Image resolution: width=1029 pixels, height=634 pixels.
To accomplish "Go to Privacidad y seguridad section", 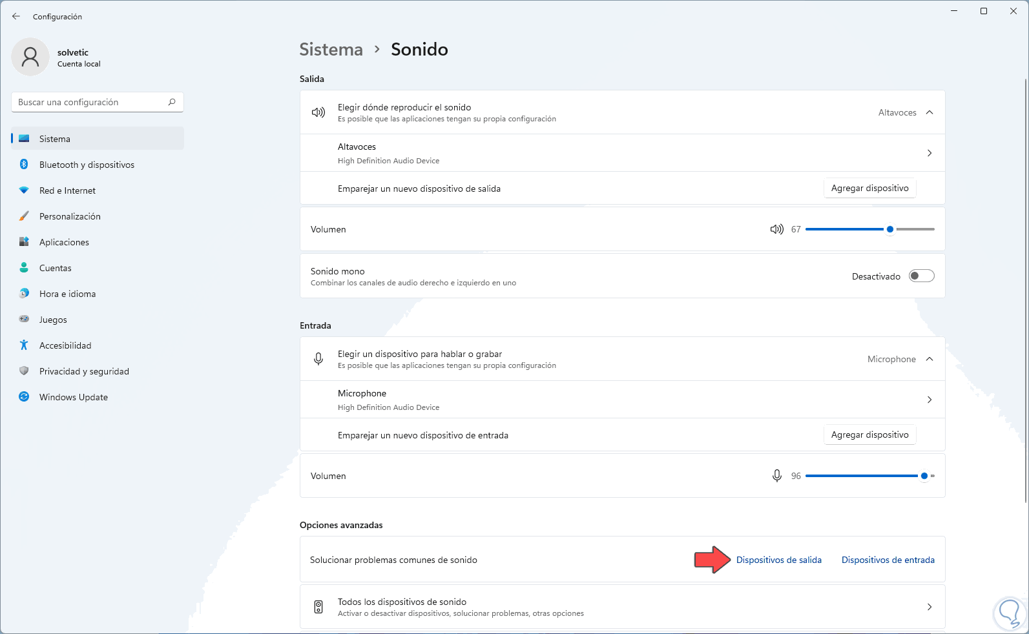I will coord(84,371).
